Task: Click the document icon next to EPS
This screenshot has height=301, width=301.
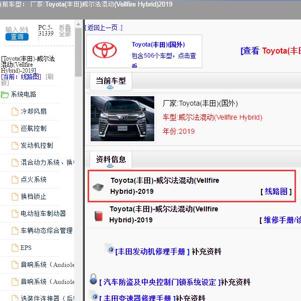Action: 15,248
